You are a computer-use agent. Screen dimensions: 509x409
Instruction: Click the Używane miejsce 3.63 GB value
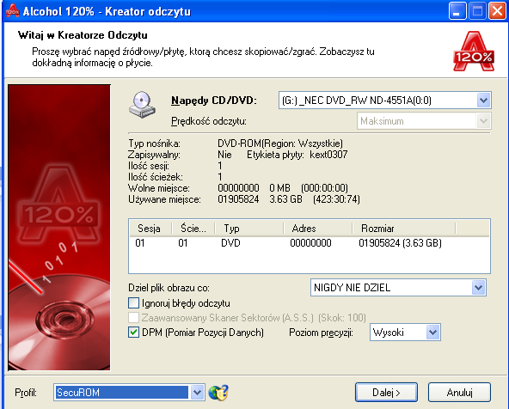tap(285, 199)
